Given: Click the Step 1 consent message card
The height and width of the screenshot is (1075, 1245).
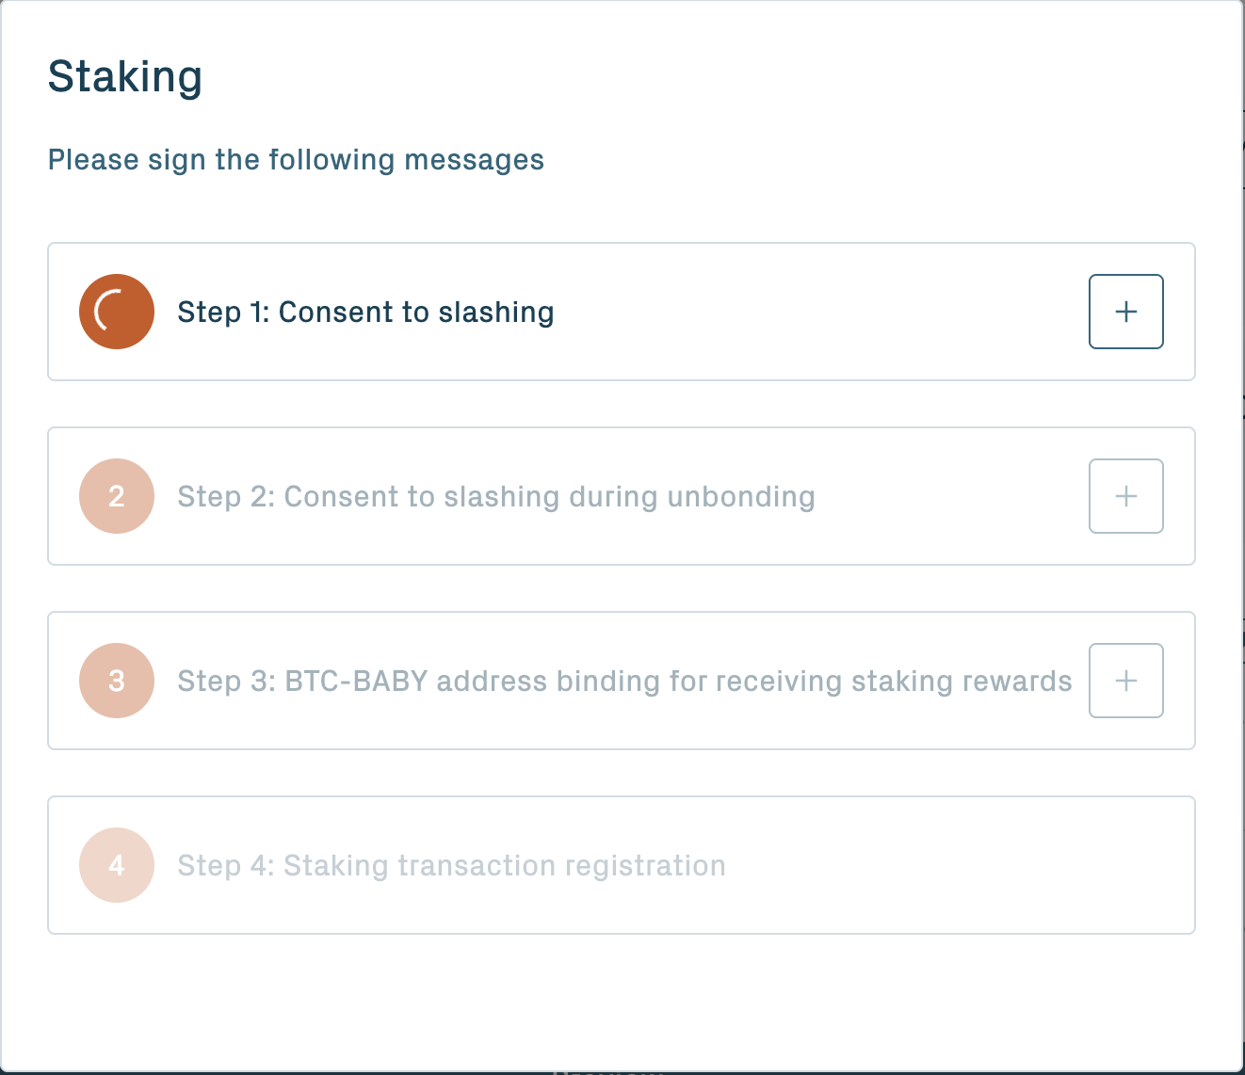Looking at the screenshot, I should pyautogui.click(x=621, y=312).
